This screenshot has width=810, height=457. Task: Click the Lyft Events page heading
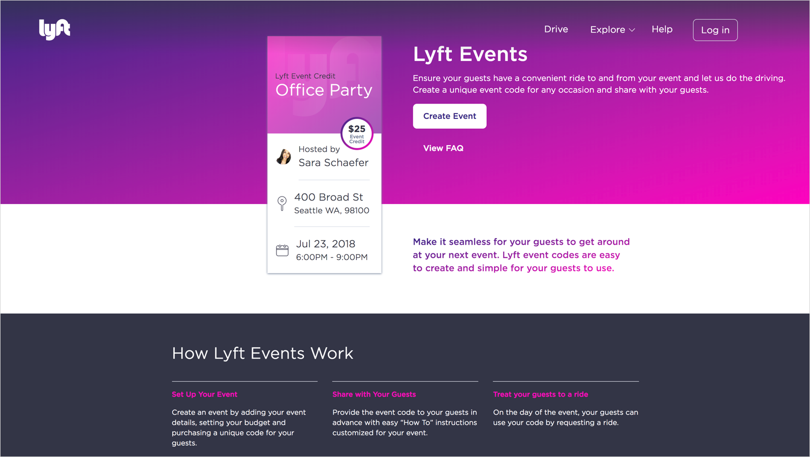[470, 54]
